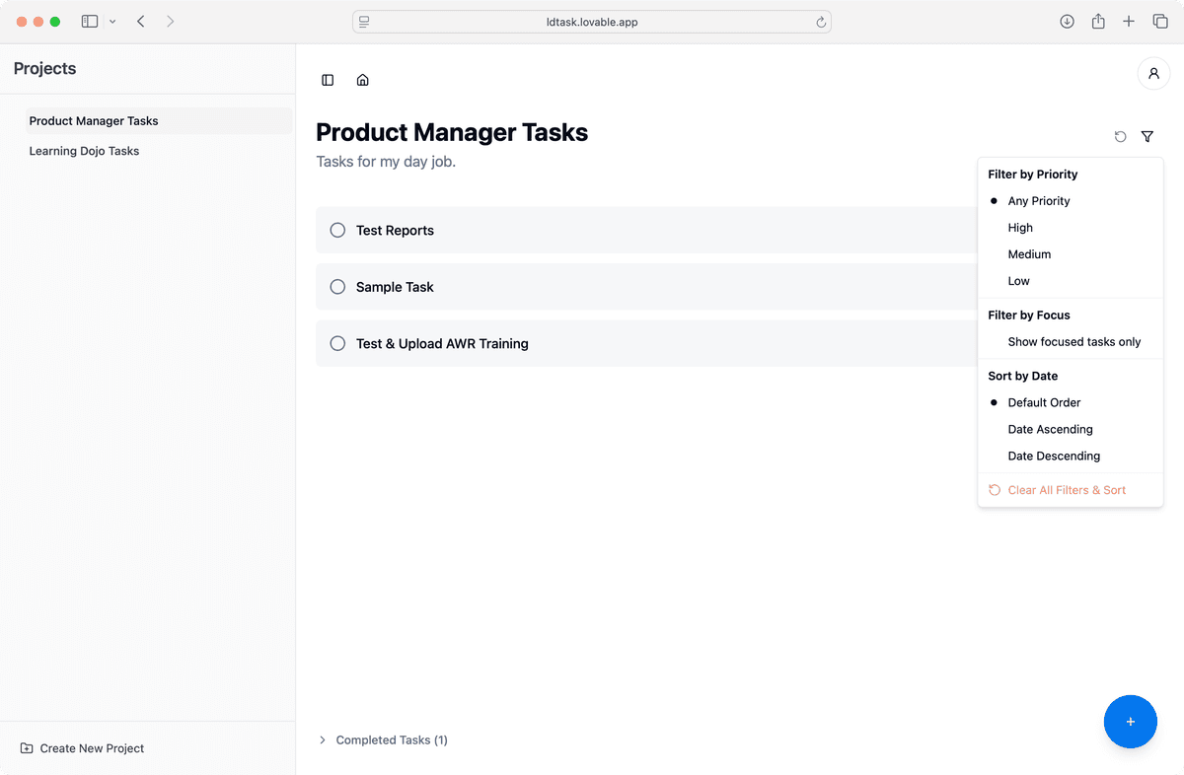
Task: Filter tasks by Medium priority
Action: click(x=1071, y=254)
